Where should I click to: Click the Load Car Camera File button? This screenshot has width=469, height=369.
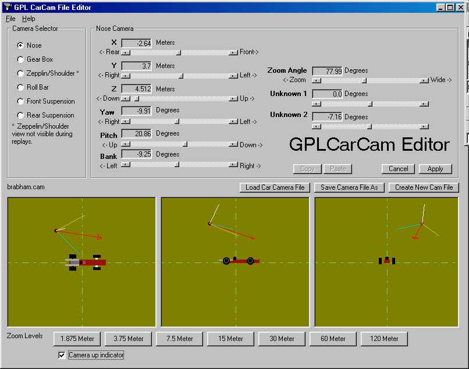click(x=275, y=187)
